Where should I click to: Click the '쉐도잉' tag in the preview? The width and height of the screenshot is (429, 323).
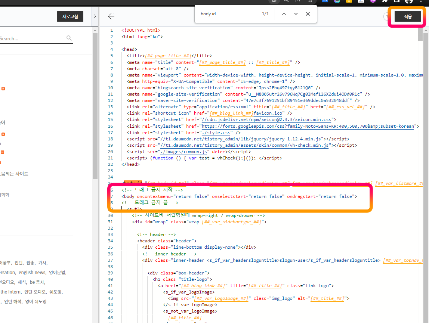(56, 292)
